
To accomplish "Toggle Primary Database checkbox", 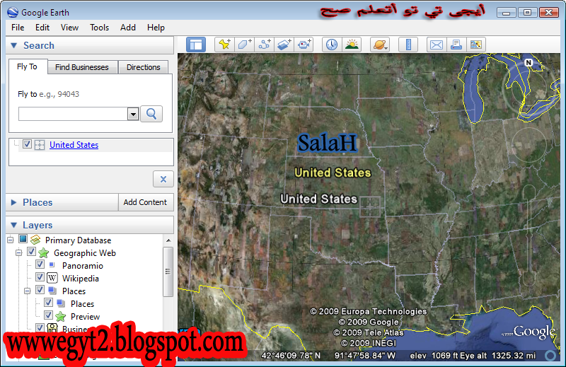I will 23,239.
